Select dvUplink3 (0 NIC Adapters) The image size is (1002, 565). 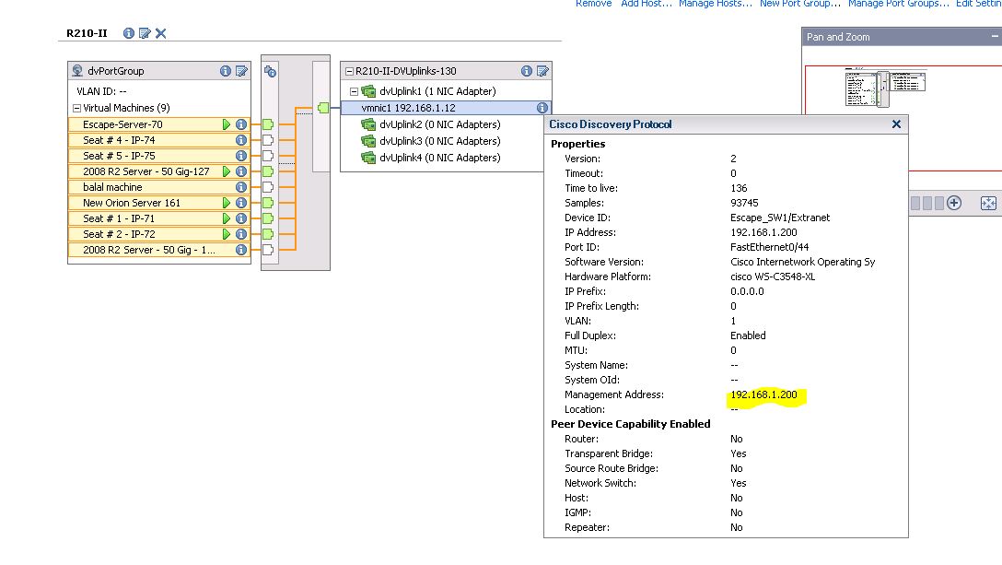tap(439, 141)
